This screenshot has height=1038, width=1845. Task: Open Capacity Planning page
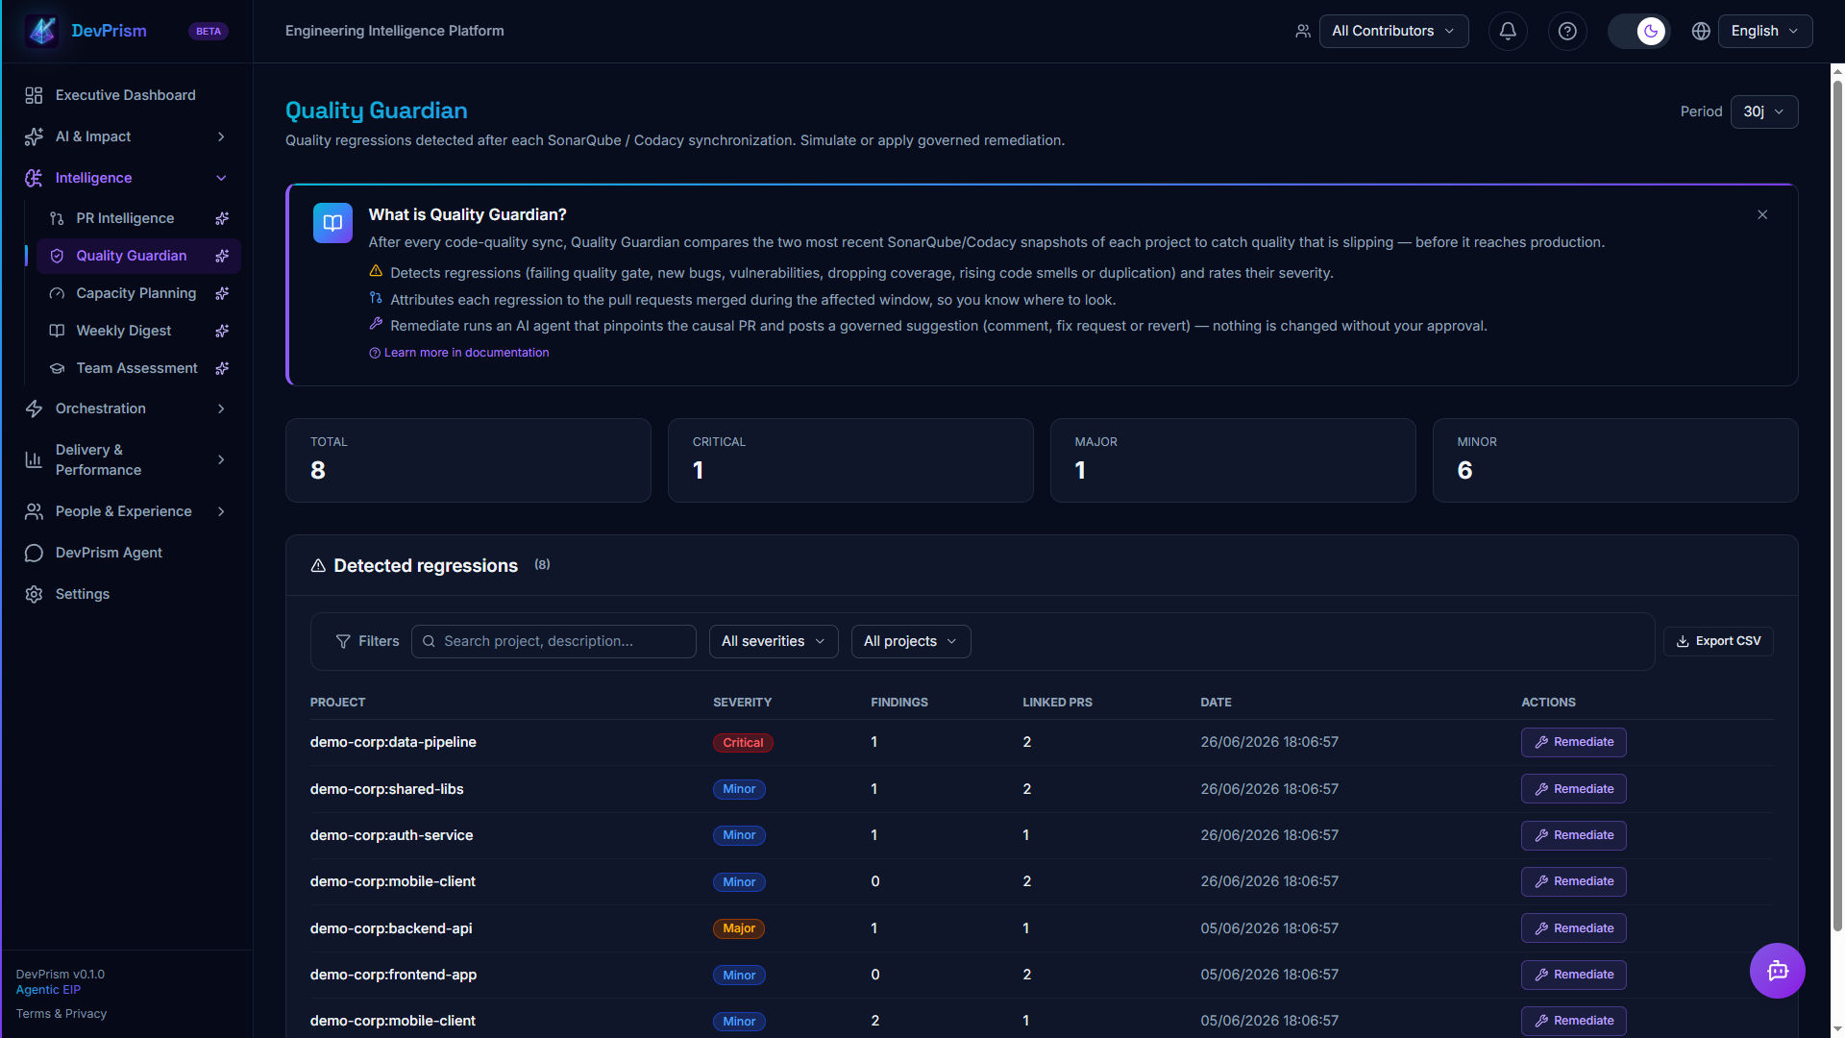(136, 293)
